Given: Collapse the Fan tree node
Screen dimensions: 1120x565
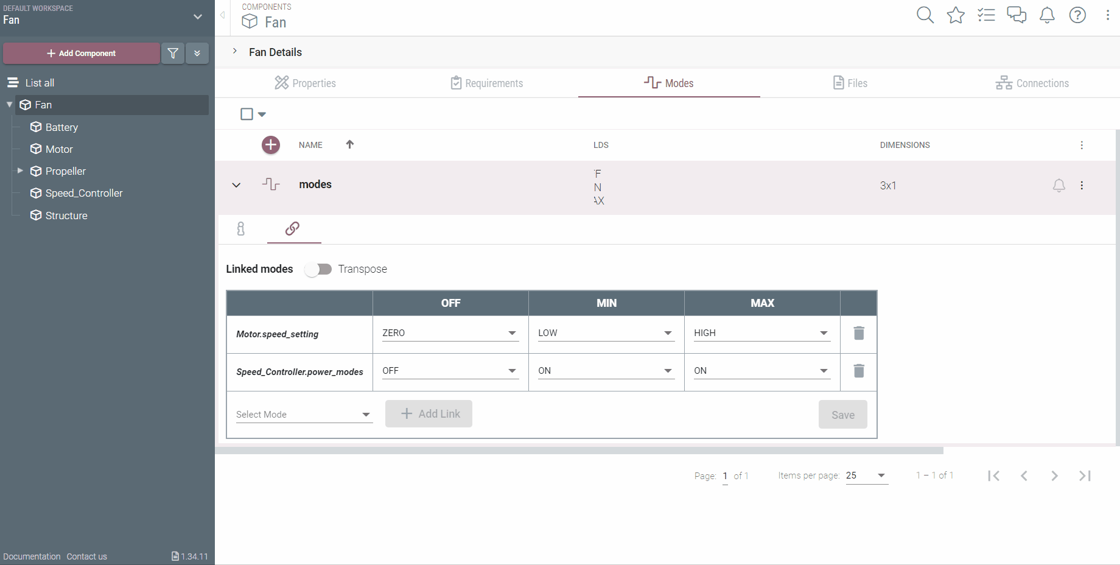Looking at the screenshot, I should coord(9,105).
